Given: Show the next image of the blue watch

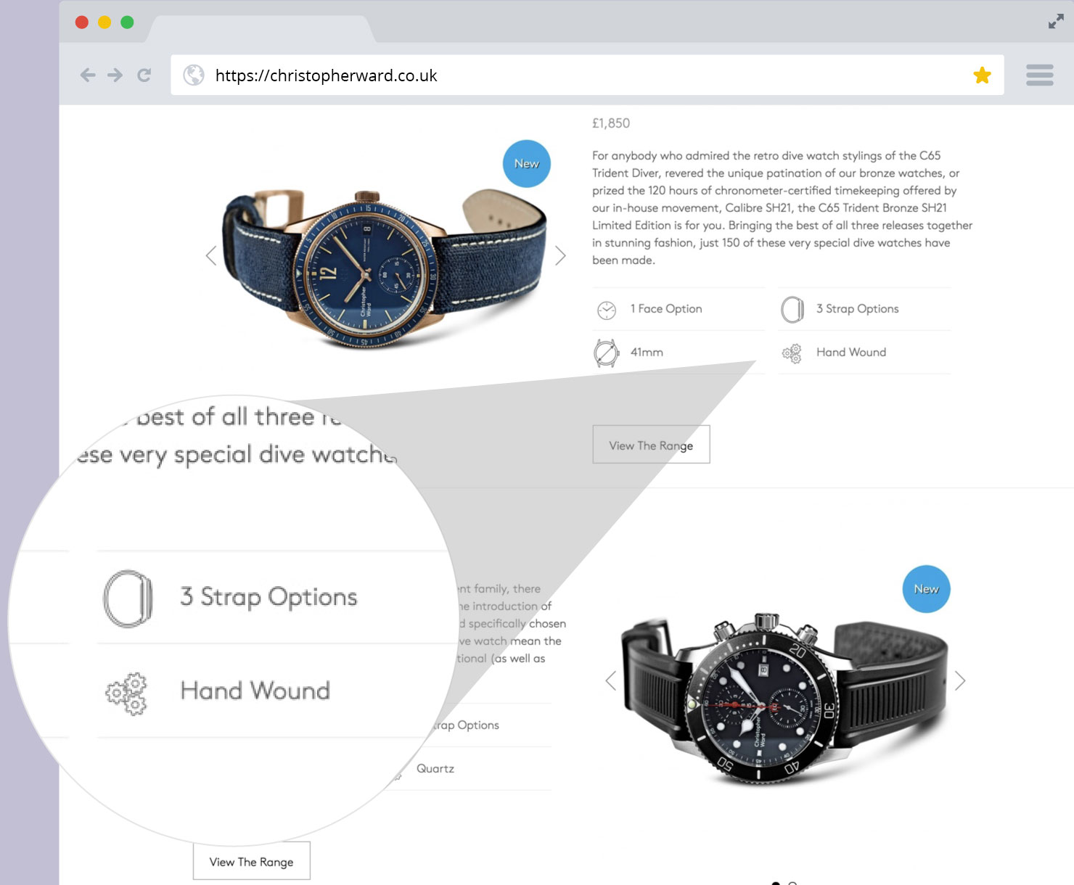Looking at the screenshot, I should tap(560, 255).
